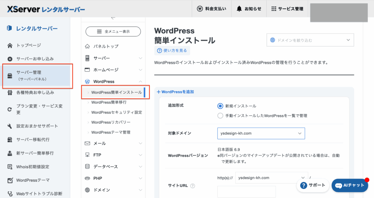The image size is (374, 198).
Task: Click the server icon beside サーバー管理
Action: tap(10, 76)
